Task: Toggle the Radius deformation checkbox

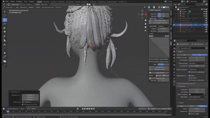Action: point(189,76)
